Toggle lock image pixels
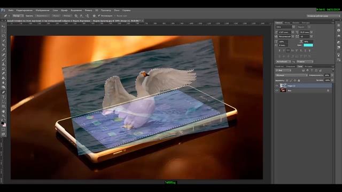 click(x=291, y=81)
